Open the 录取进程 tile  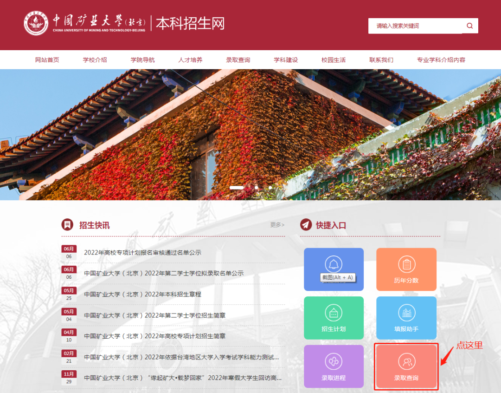(x=334, y=366)
